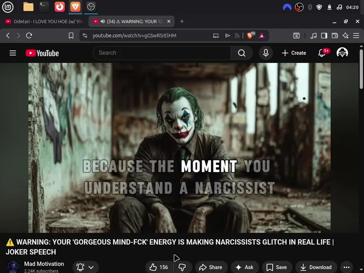Open the account avatar menu

coord(342,53)
